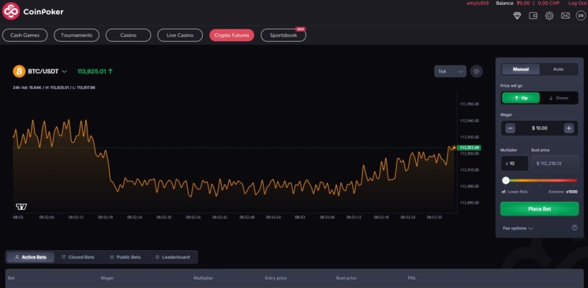Select the Down price direction
Image resolution: width=588 pixels, height=288 pixels.
coord(559,98)
